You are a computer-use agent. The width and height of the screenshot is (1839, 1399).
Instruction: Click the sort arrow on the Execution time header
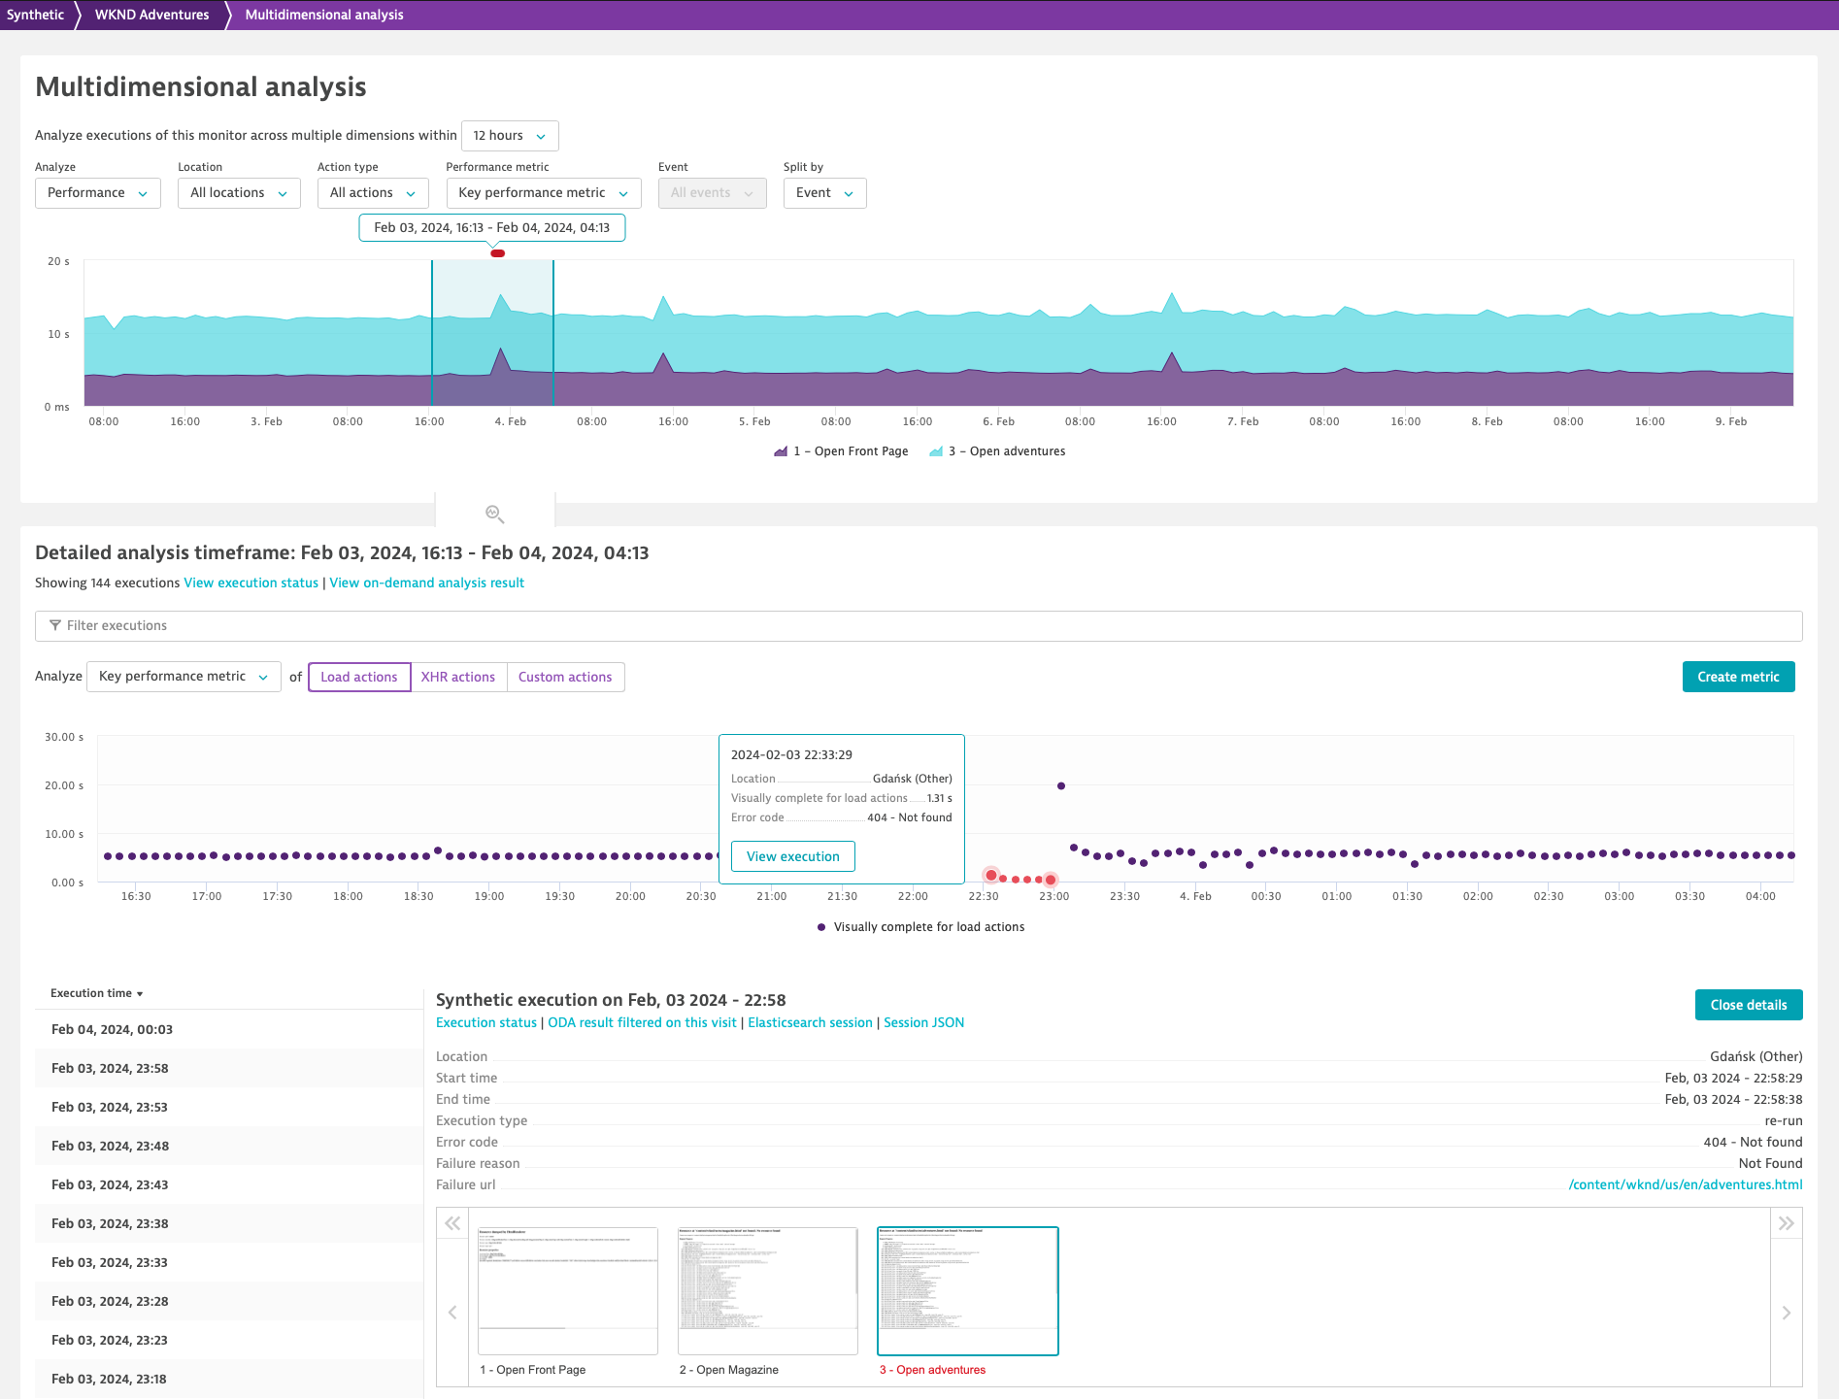tap(140, 993)
